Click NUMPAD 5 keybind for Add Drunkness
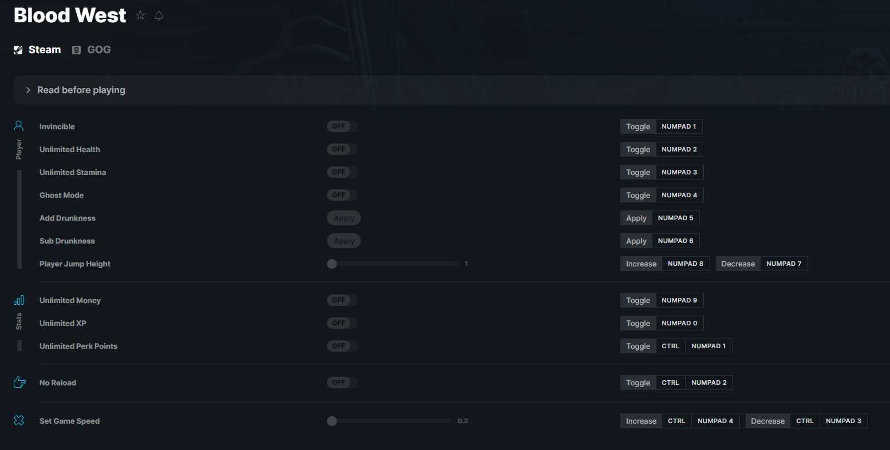 point(676,218)
